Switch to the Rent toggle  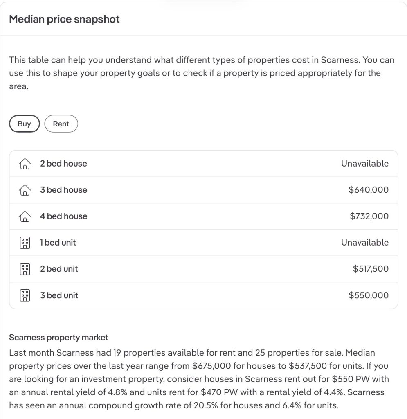[x=61, y=124]
